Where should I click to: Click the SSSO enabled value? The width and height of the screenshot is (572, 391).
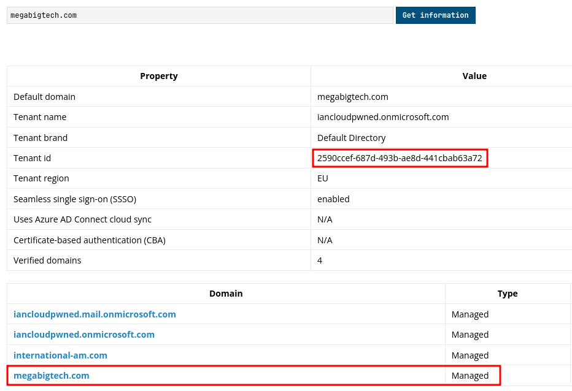point(333,199)
